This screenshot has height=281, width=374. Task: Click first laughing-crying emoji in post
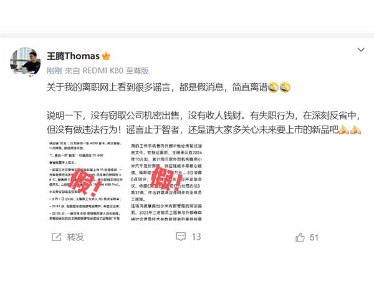point(273,87)
